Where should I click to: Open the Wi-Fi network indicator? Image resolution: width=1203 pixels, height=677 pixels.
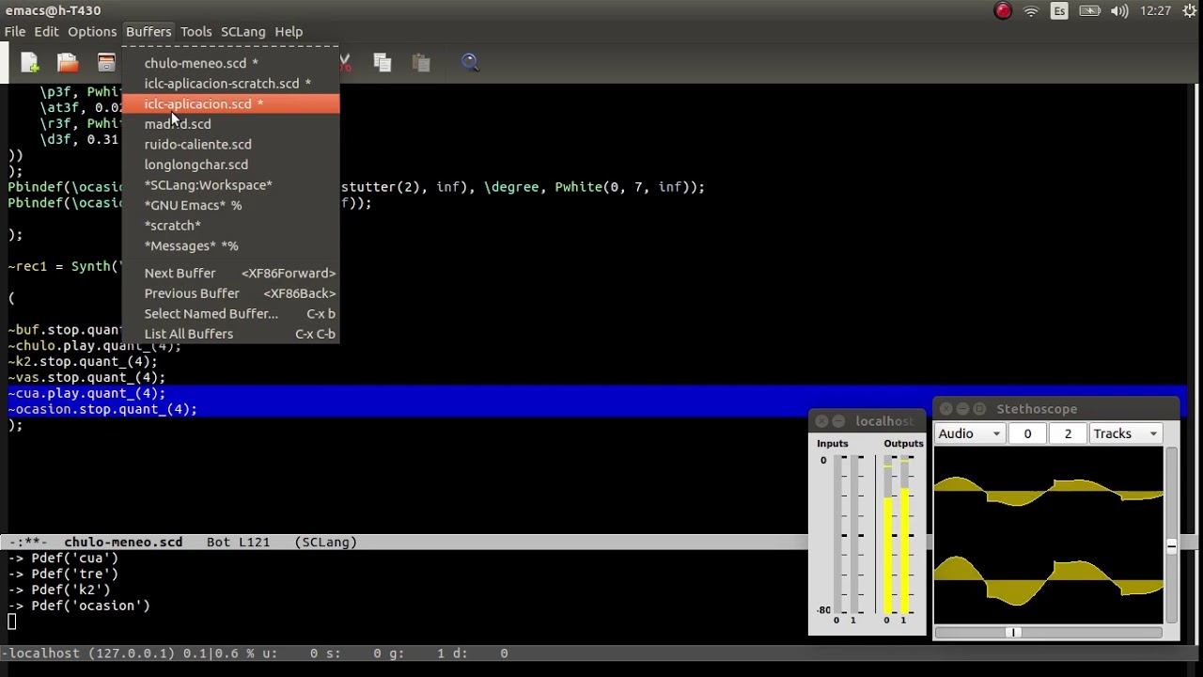click(1031, 11)
